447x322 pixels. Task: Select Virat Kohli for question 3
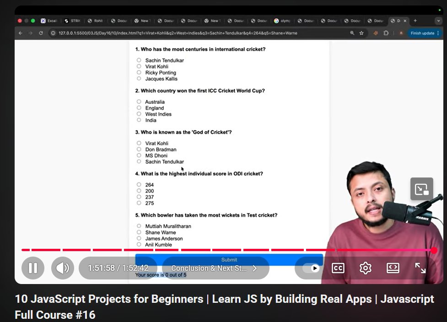(139, 143)
